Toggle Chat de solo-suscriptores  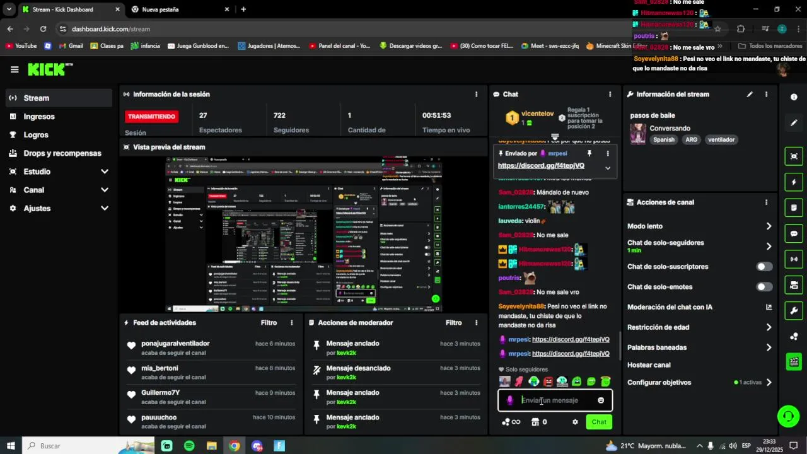pos(764,267)
